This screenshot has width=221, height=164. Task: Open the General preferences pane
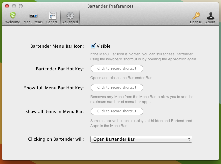pyautogui.click(x=52, y=18)
